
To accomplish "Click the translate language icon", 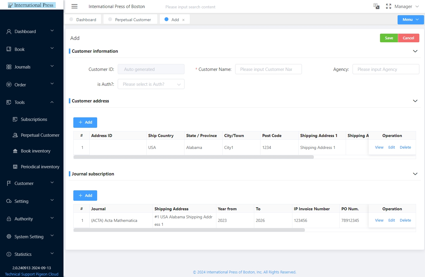I will pos(376,6).
